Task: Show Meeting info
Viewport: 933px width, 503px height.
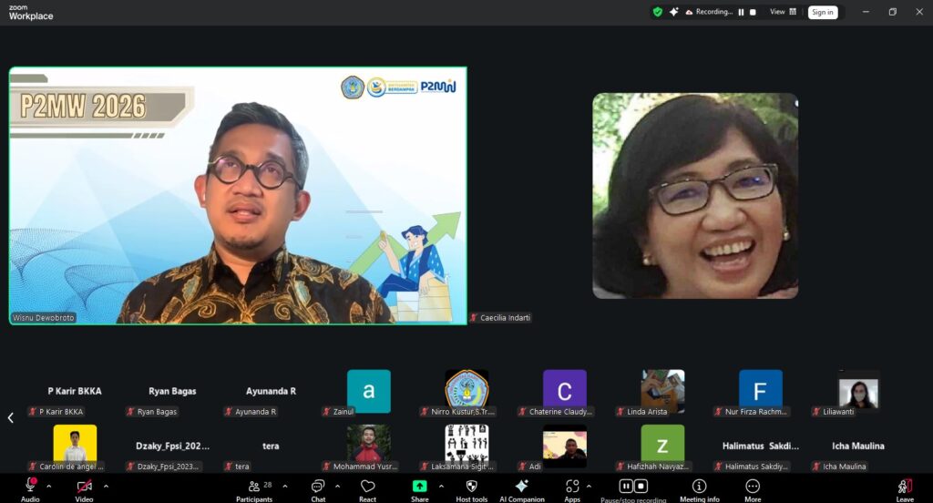Action: 699,488
